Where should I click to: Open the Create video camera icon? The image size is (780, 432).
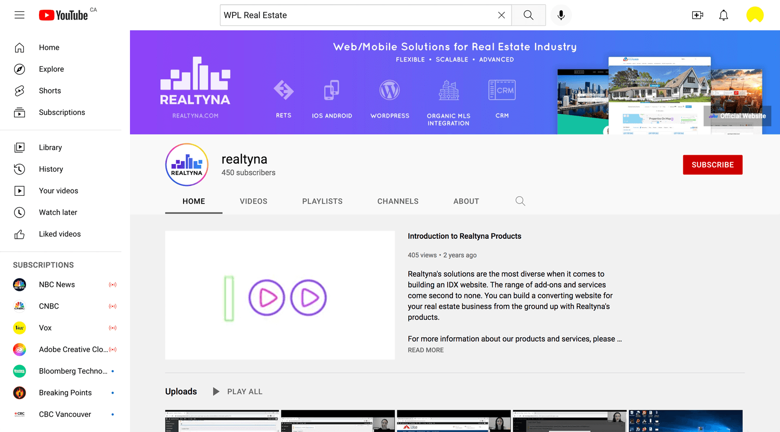pyautogui.click(x=697, y=15)
